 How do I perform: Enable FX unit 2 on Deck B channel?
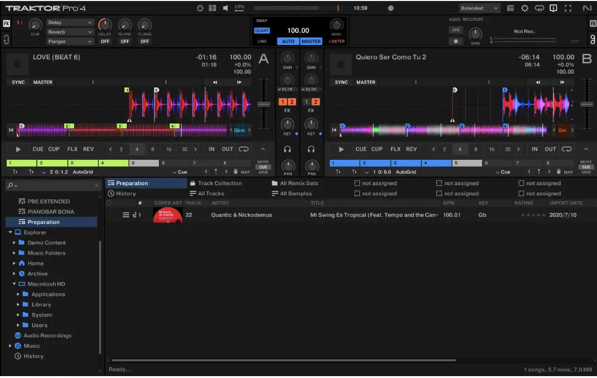click(316, 102)
